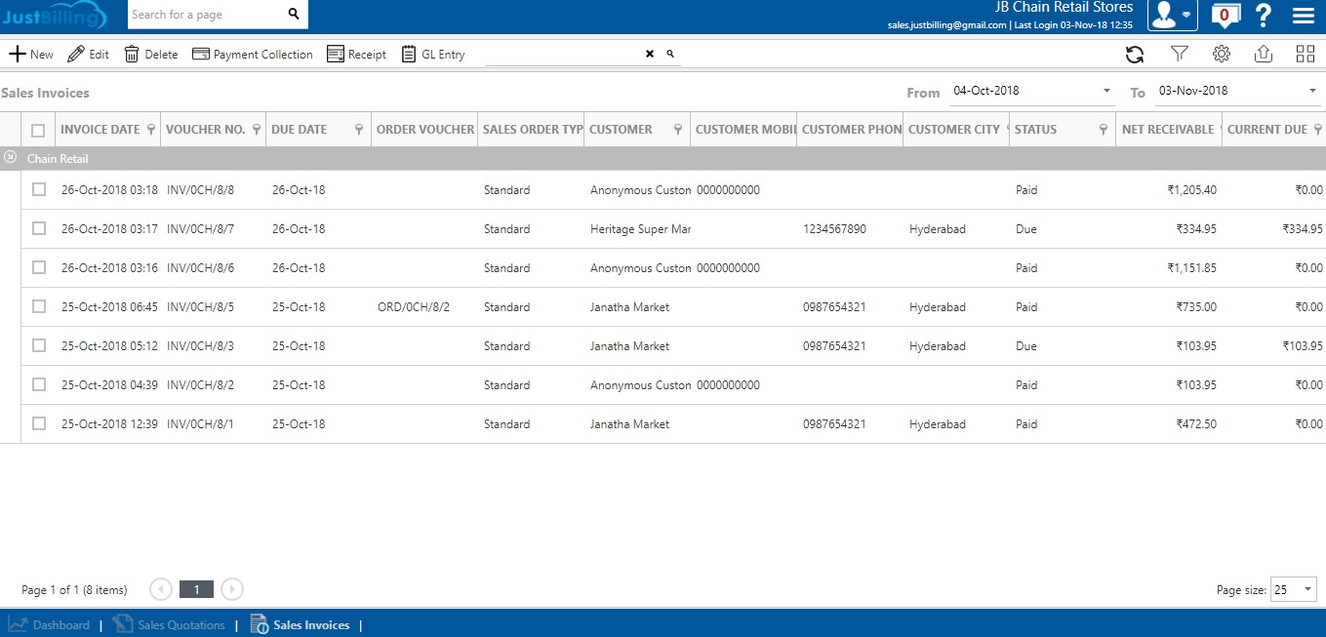This screenshot has height=637, width=1326.
Task: Sort by Net Receivable column header
Action: (1168, 130)
